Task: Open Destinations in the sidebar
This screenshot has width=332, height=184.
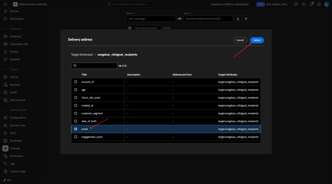Action: (16, 19)
